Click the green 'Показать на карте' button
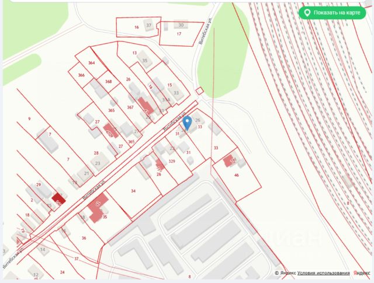The height and width of the screenshot is (283, 374). [333, 13]
